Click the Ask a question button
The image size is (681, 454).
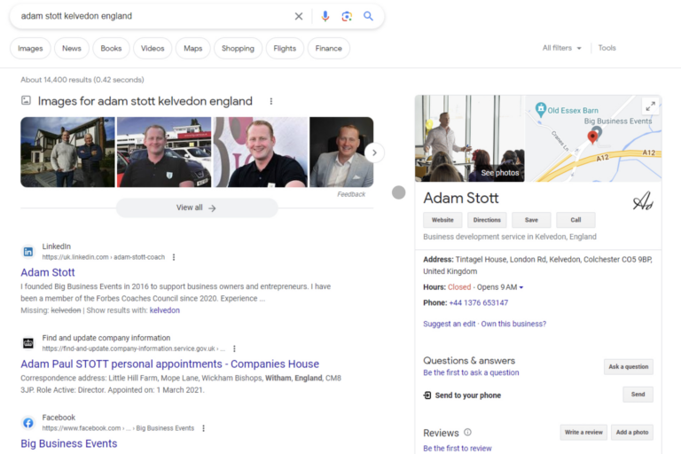pos(628,367)
